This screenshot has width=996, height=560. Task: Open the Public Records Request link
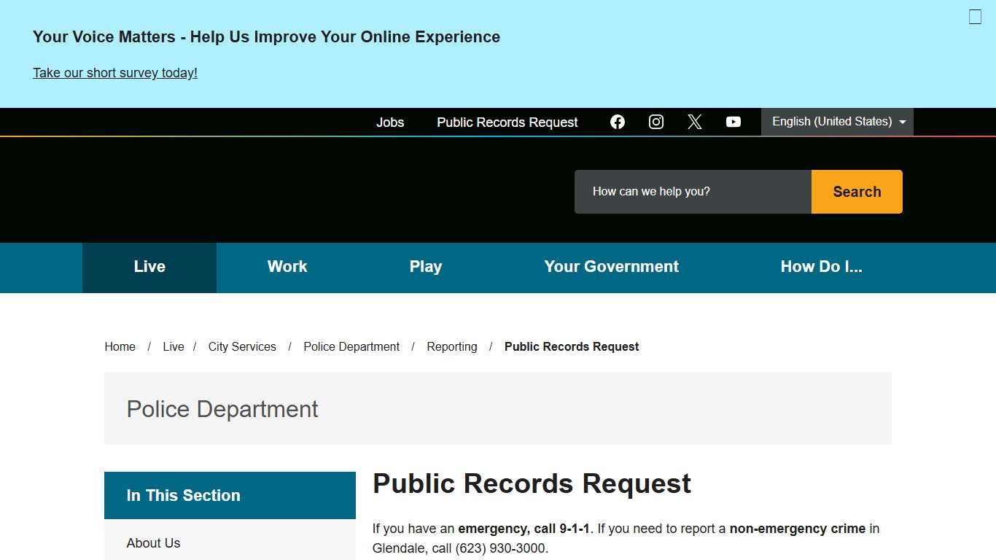(x=507, y=122)
